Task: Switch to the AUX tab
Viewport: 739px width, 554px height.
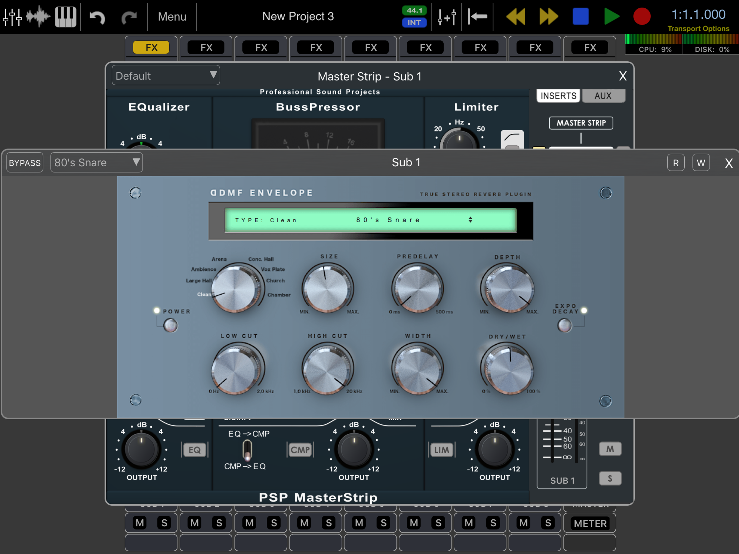Action: coord(603,96)
